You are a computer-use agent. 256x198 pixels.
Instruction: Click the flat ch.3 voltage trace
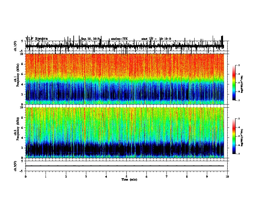(125, 166)
